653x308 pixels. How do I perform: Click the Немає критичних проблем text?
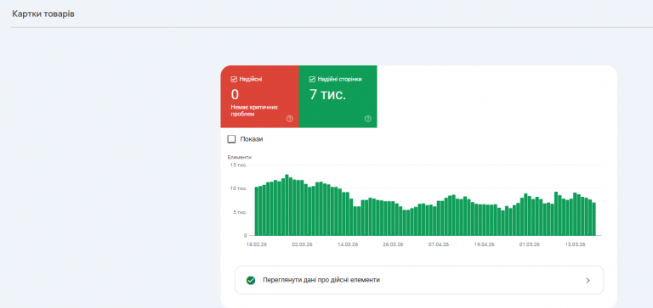pyautogui.click(x=254, y=110)
